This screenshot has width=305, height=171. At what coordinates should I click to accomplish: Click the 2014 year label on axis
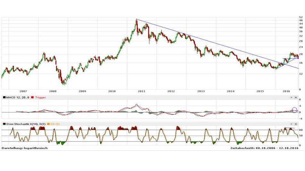tap(231, 91)
